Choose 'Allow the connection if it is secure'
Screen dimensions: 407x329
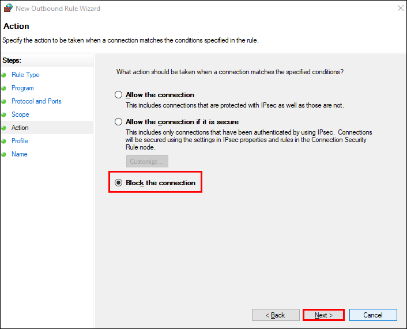119,122
